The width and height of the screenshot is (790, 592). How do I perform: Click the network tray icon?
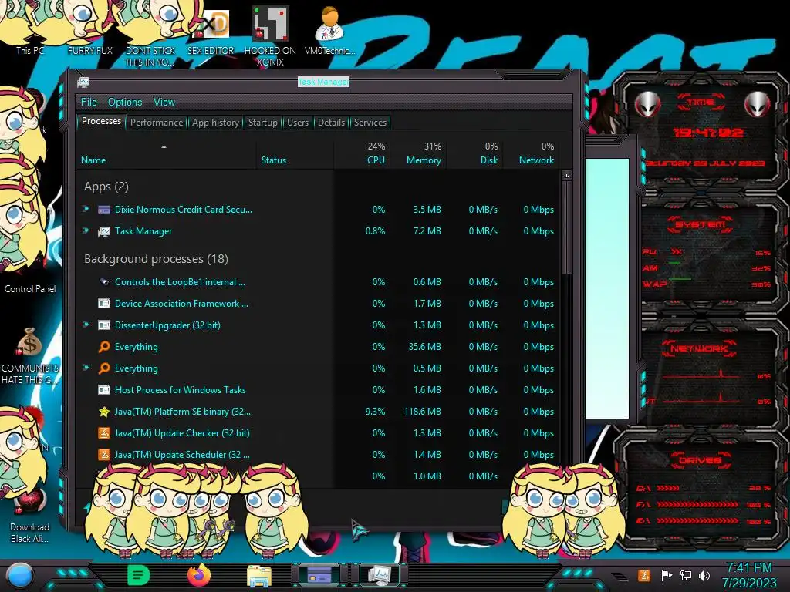[x=685, y=575]
